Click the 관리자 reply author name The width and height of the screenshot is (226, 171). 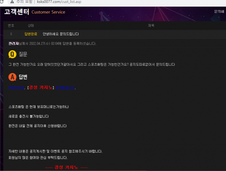[13, 43]
